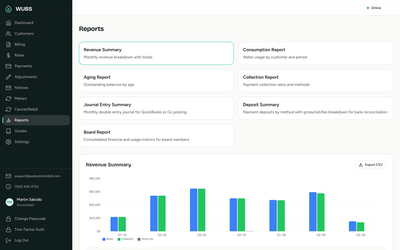
Task: Click the $80,000 axis label
Action: coord(95,178)
